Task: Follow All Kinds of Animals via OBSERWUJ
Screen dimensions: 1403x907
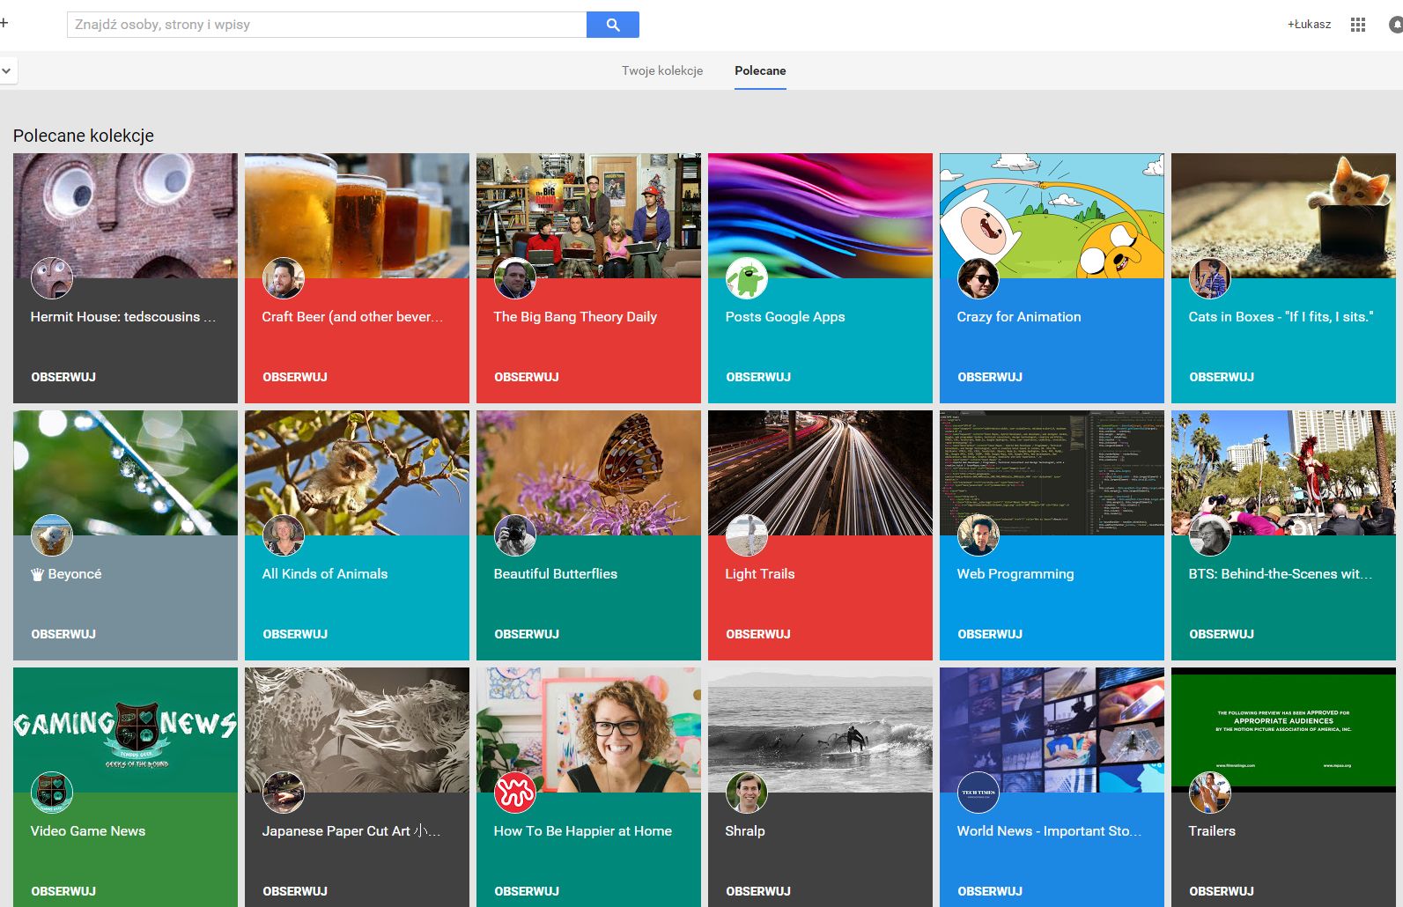Action: pos(295,634)
